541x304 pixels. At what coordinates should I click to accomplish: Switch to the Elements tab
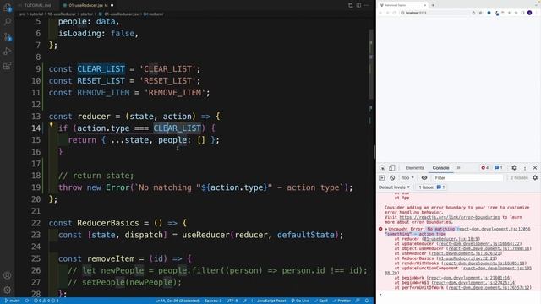point(414,168)
